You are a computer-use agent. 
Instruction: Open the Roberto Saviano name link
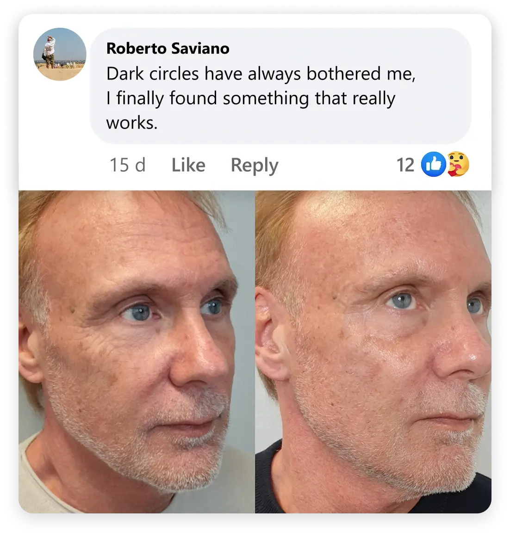[168, 48]
